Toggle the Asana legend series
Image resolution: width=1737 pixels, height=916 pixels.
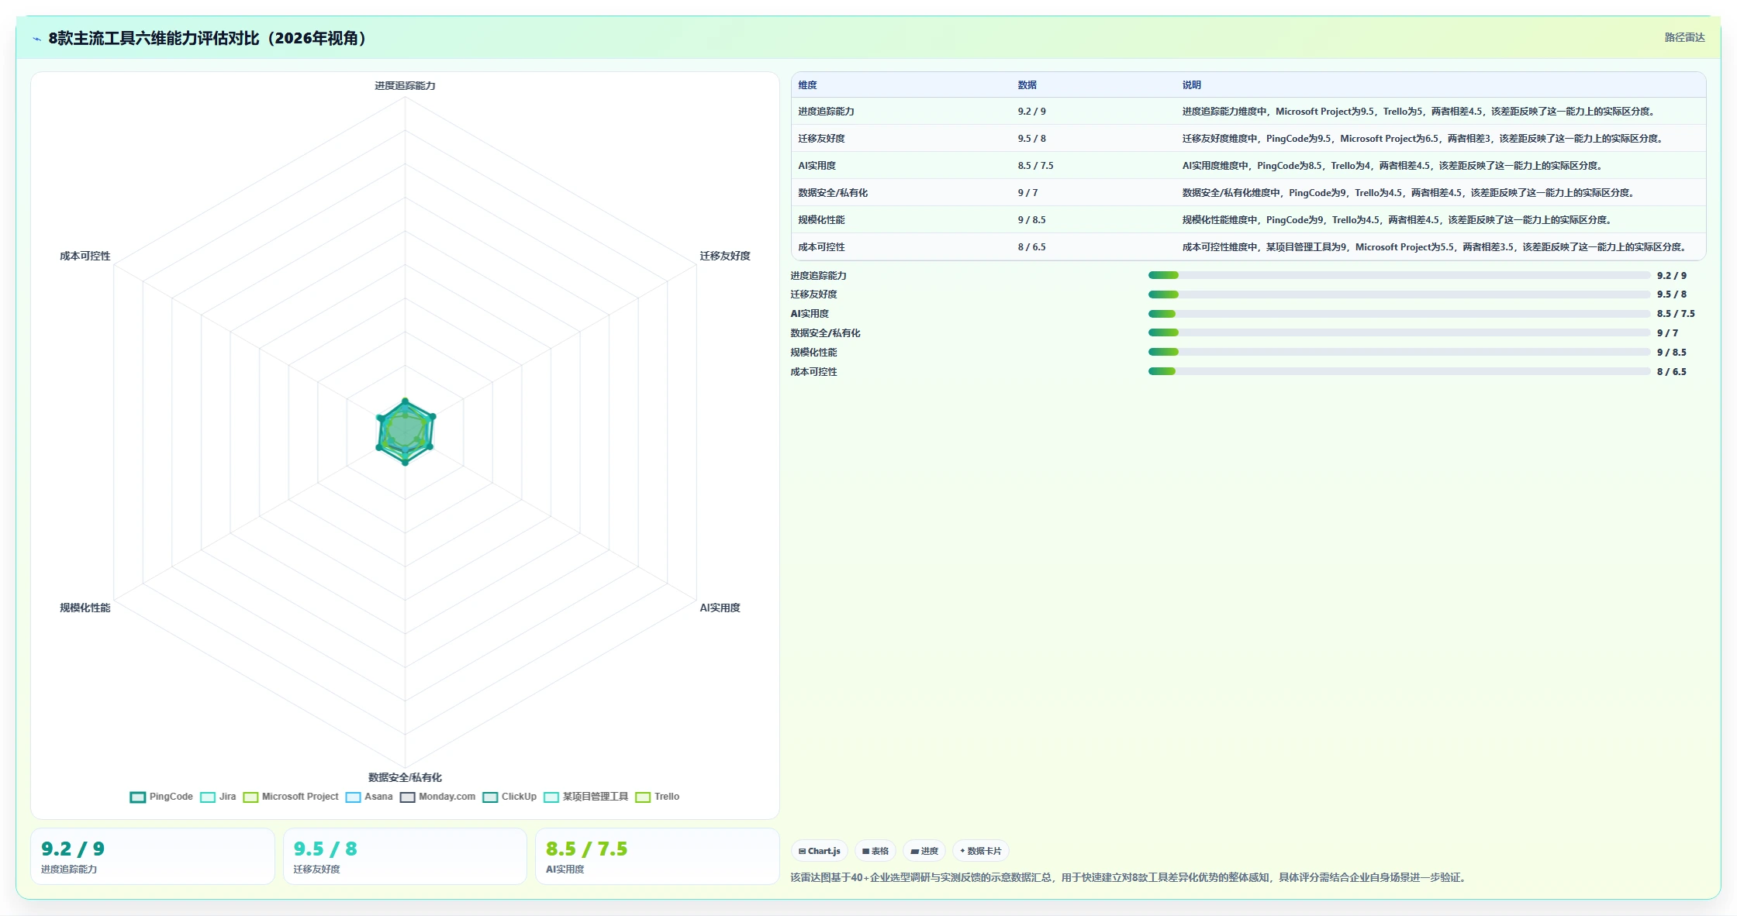[369, 797]
